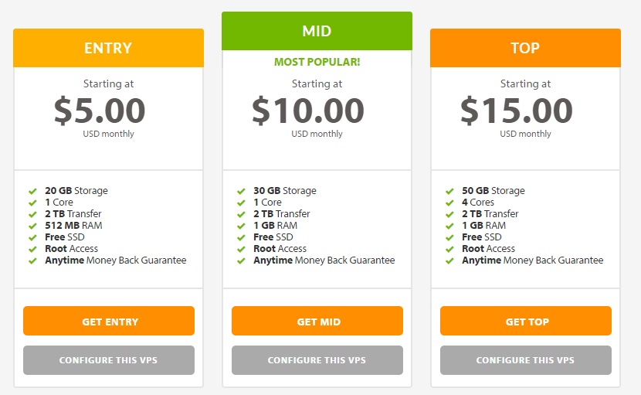Click checkmark beside 512 MB RAM

tap(32, 226)
